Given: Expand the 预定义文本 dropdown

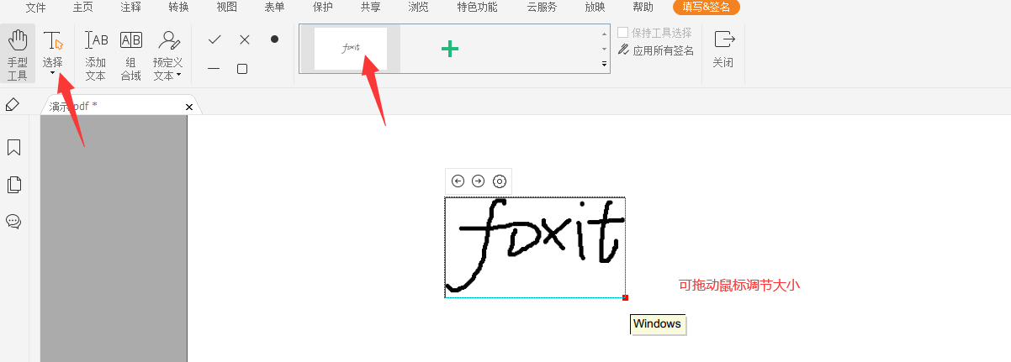Looking at the screenshot, I should click(x=178, y=76).
